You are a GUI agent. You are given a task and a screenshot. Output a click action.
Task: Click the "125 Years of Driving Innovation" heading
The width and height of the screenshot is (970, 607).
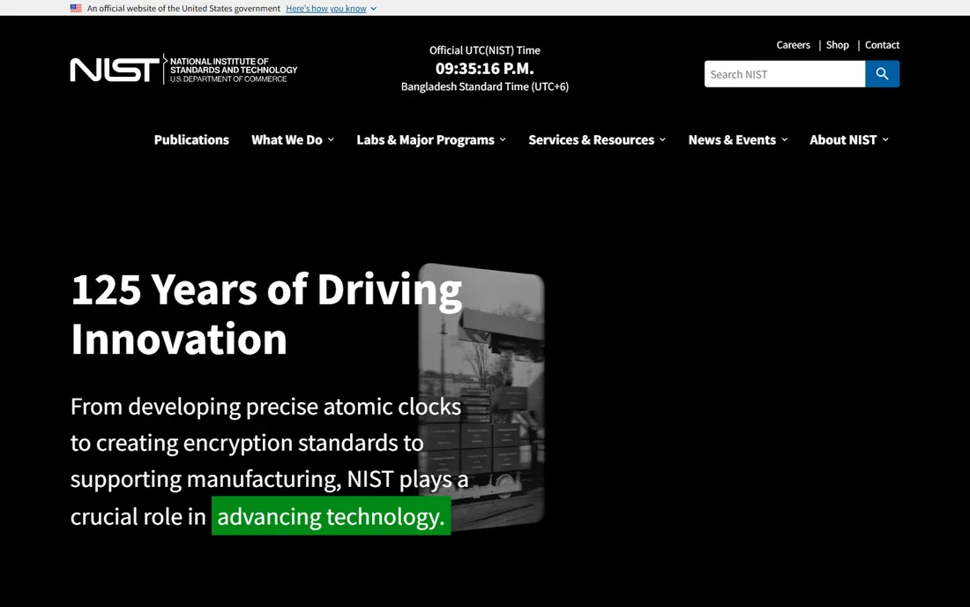pos(266,314)
